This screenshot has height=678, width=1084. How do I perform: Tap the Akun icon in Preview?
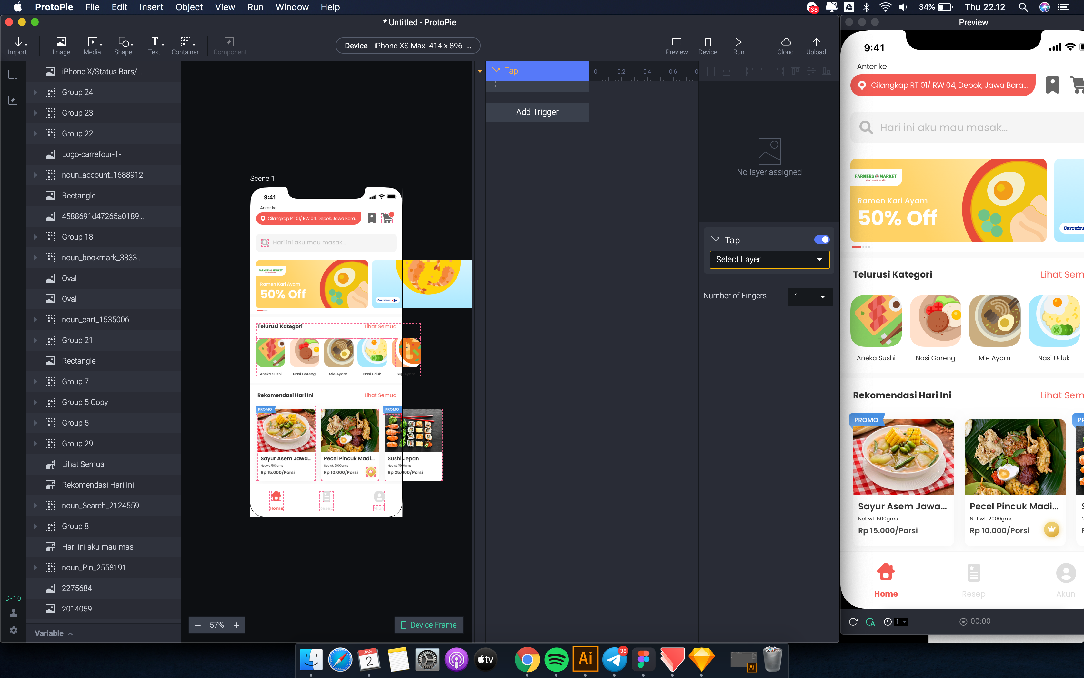coord(1065,580)
